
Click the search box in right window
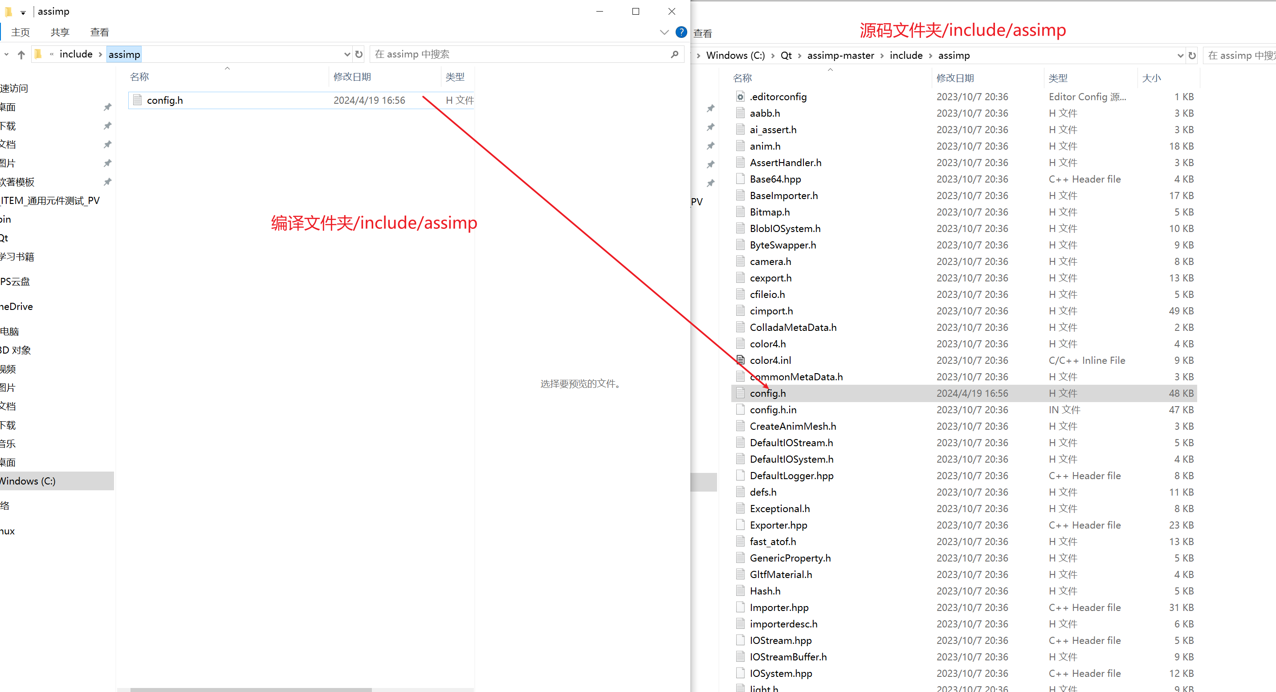(1239, 56)
